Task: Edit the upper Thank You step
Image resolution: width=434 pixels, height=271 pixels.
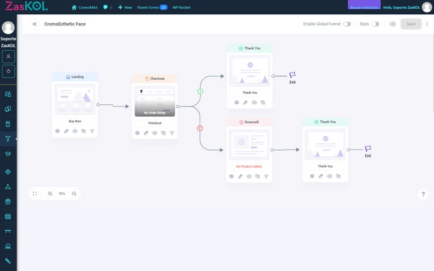Action: point(246,102)
